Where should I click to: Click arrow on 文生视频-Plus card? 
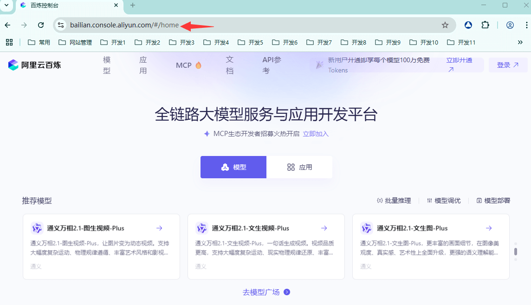324,228
